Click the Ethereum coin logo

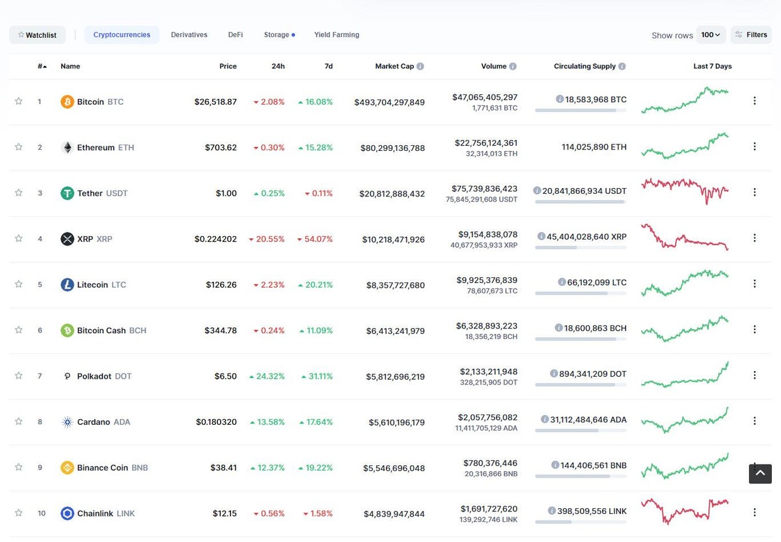coord(68,147)
